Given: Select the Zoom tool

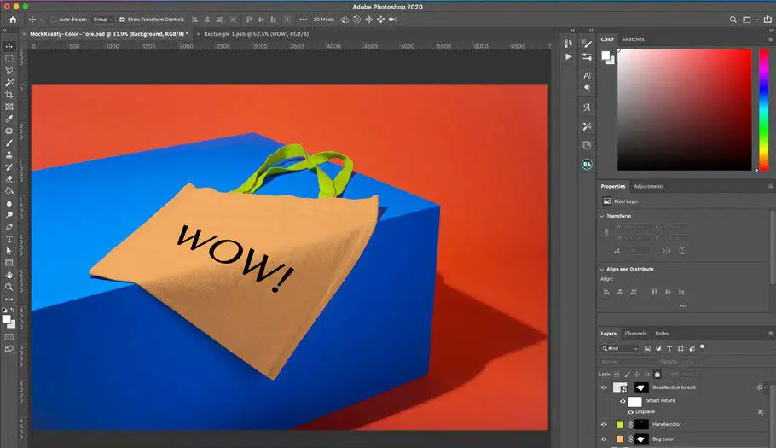Looking at the screenshot, I should click(9, 287).
